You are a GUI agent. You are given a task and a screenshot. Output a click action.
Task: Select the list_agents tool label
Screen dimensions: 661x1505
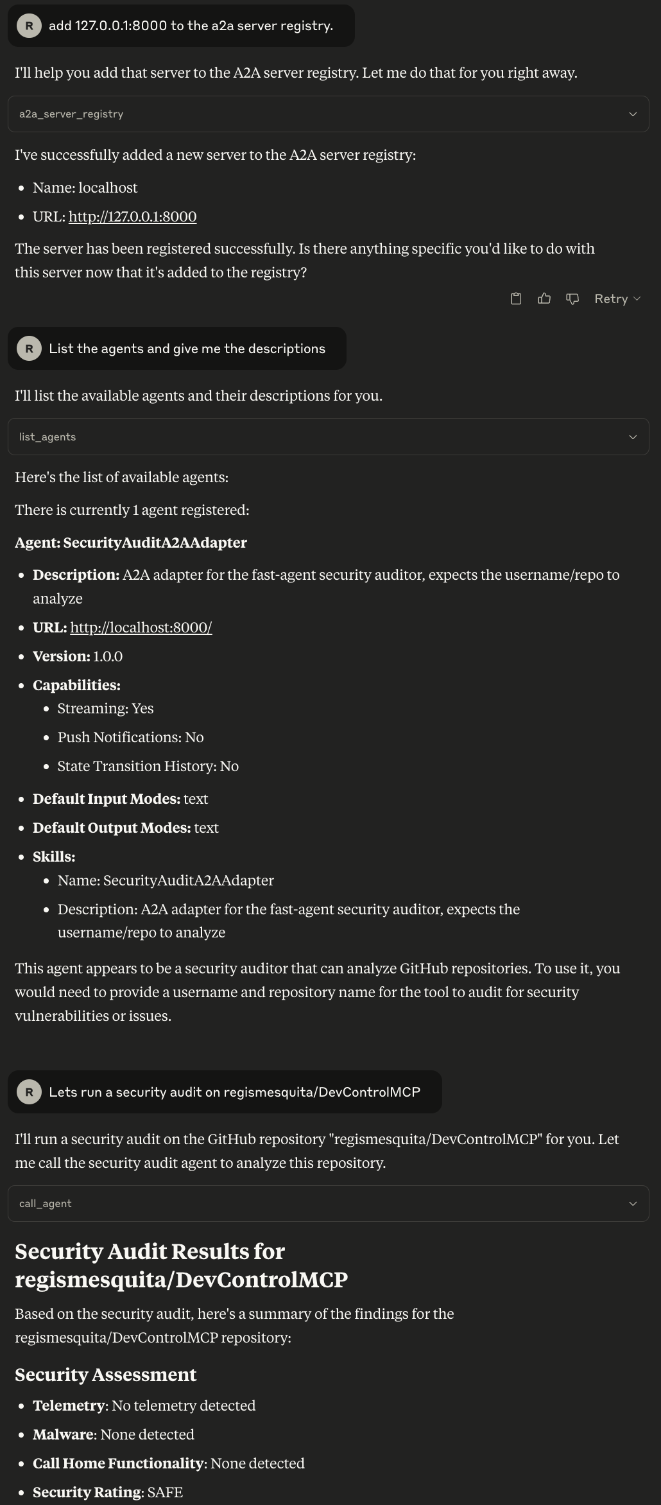47,437
